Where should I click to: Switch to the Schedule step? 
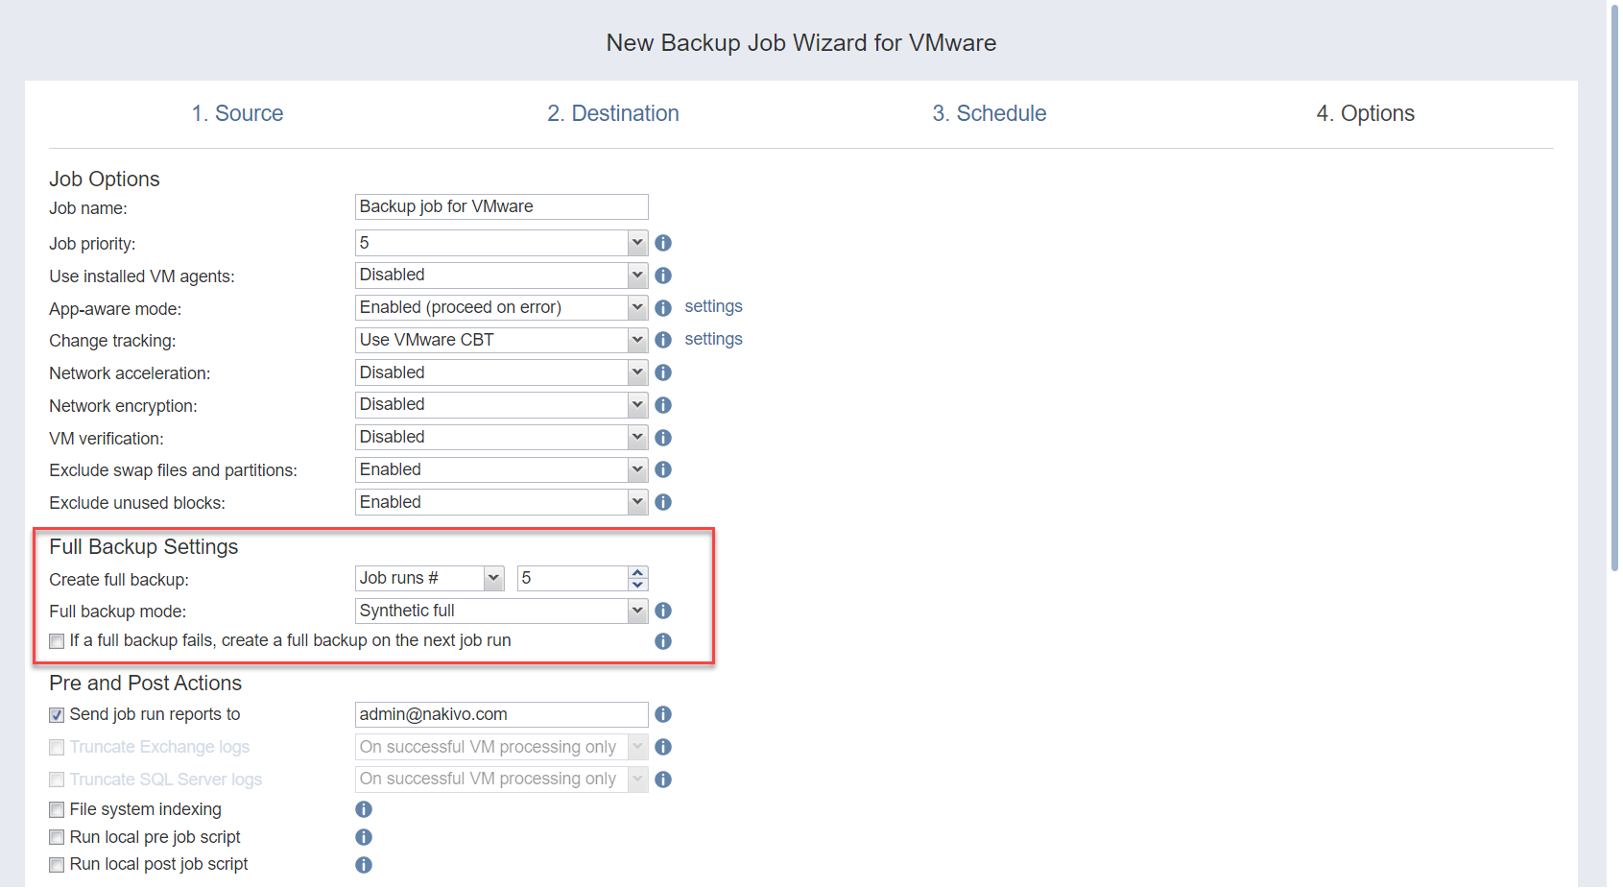pos(989,113)
